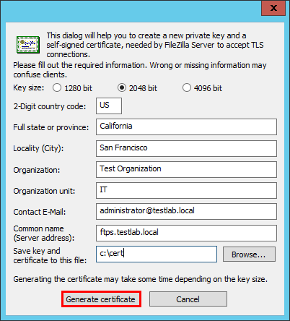The image size is (290, 321).
Task: Select the 1280 bit key size
Action: 57,87
